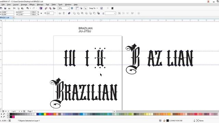219x123 pixels.
Task: Expand the first color palette flyout arrow
Action: click(1, 114)
